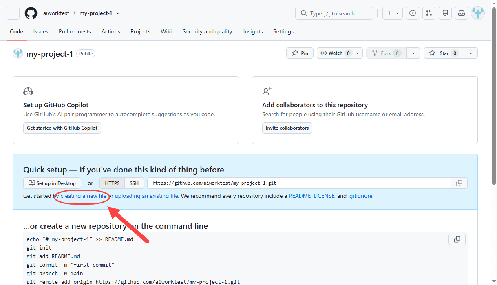The width and height of the screenshot is (497, 285).
Task: Click the aiworktest owner link
Action: [56, 13]
